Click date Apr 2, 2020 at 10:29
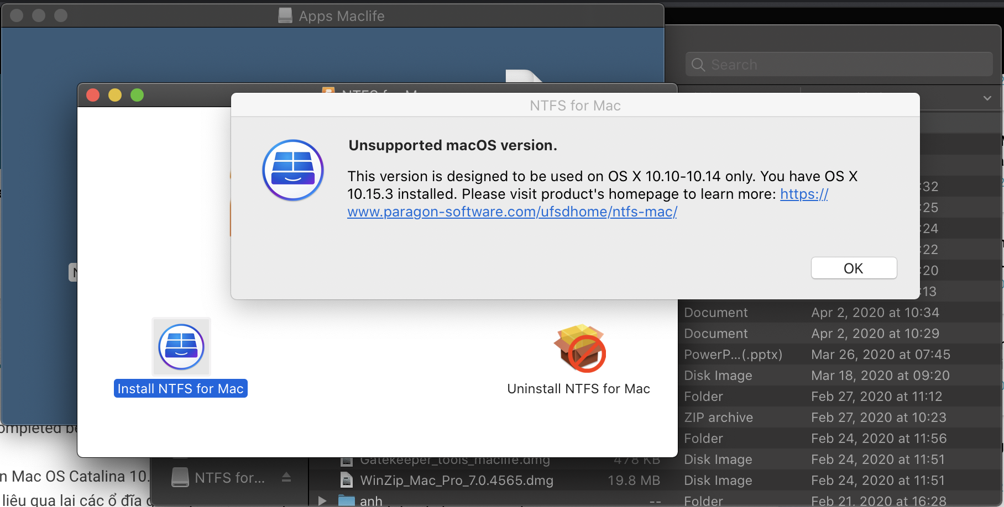 point(875,334)
